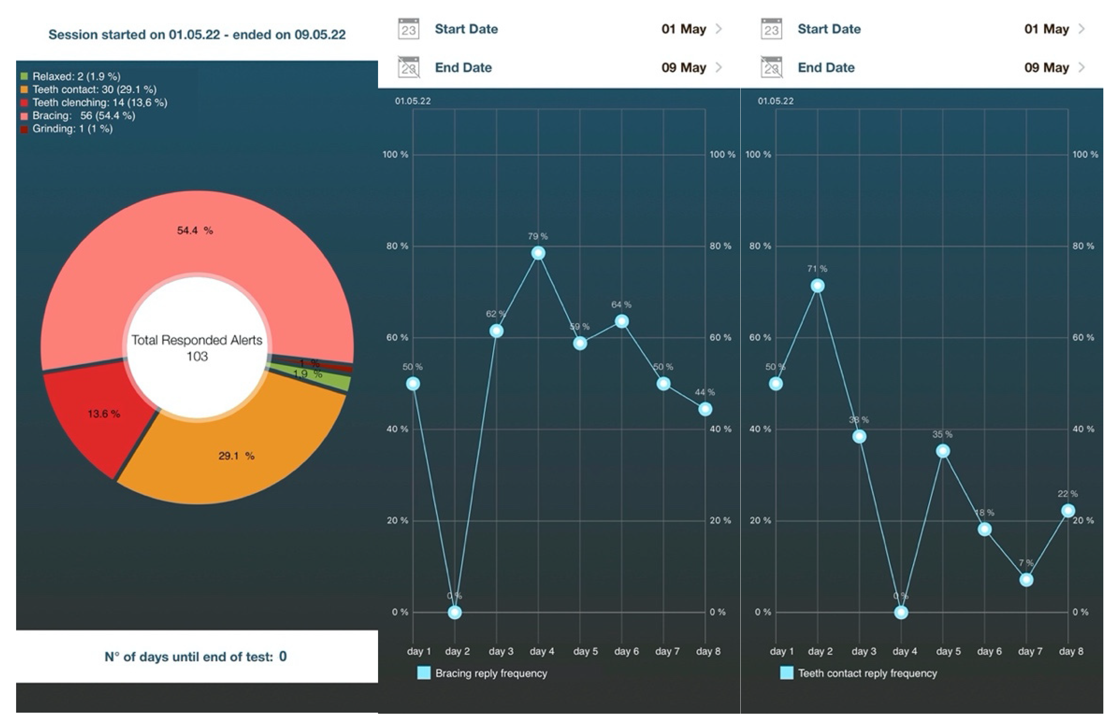Select the 71 % day 2 teeth contact point
1116x725 pixels.
tap(817, 286)
